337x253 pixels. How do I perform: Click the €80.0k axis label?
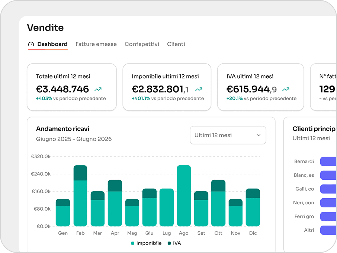42,209
